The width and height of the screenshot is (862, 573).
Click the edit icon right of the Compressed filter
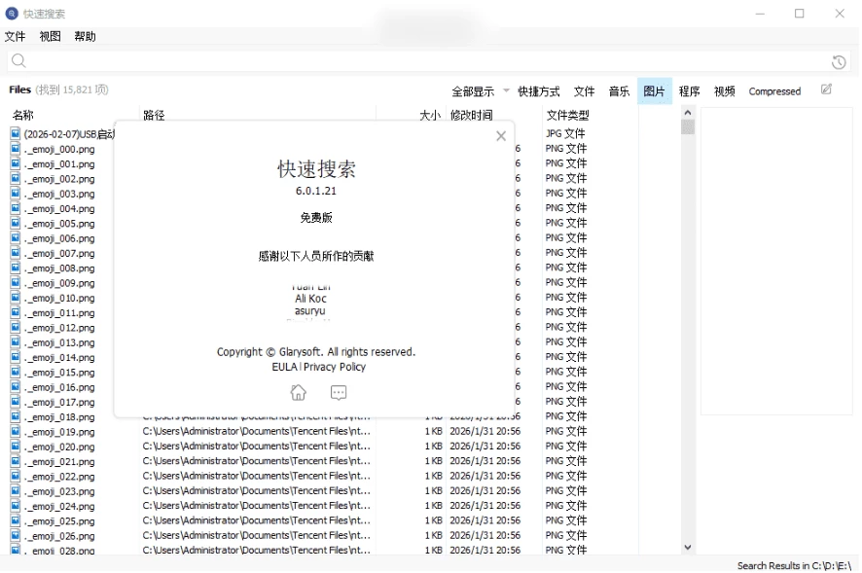click(x=826, y=89)
